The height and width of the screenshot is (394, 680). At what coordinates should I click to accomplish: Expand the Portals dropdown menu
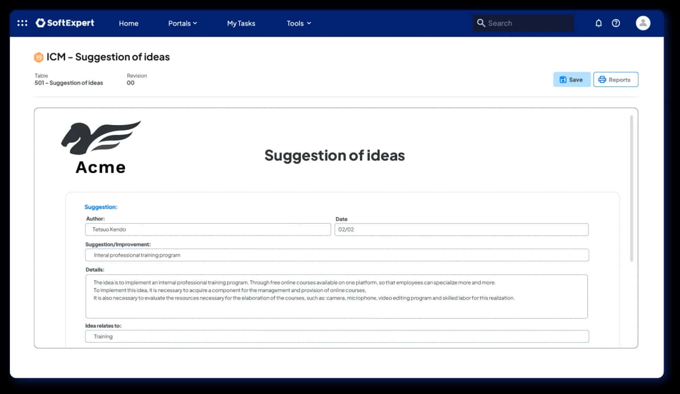coord(183,23)
